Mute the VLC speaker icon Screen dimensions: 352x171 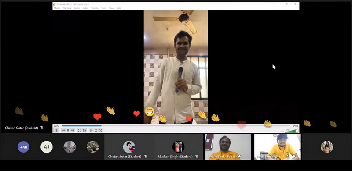(282, 132)
